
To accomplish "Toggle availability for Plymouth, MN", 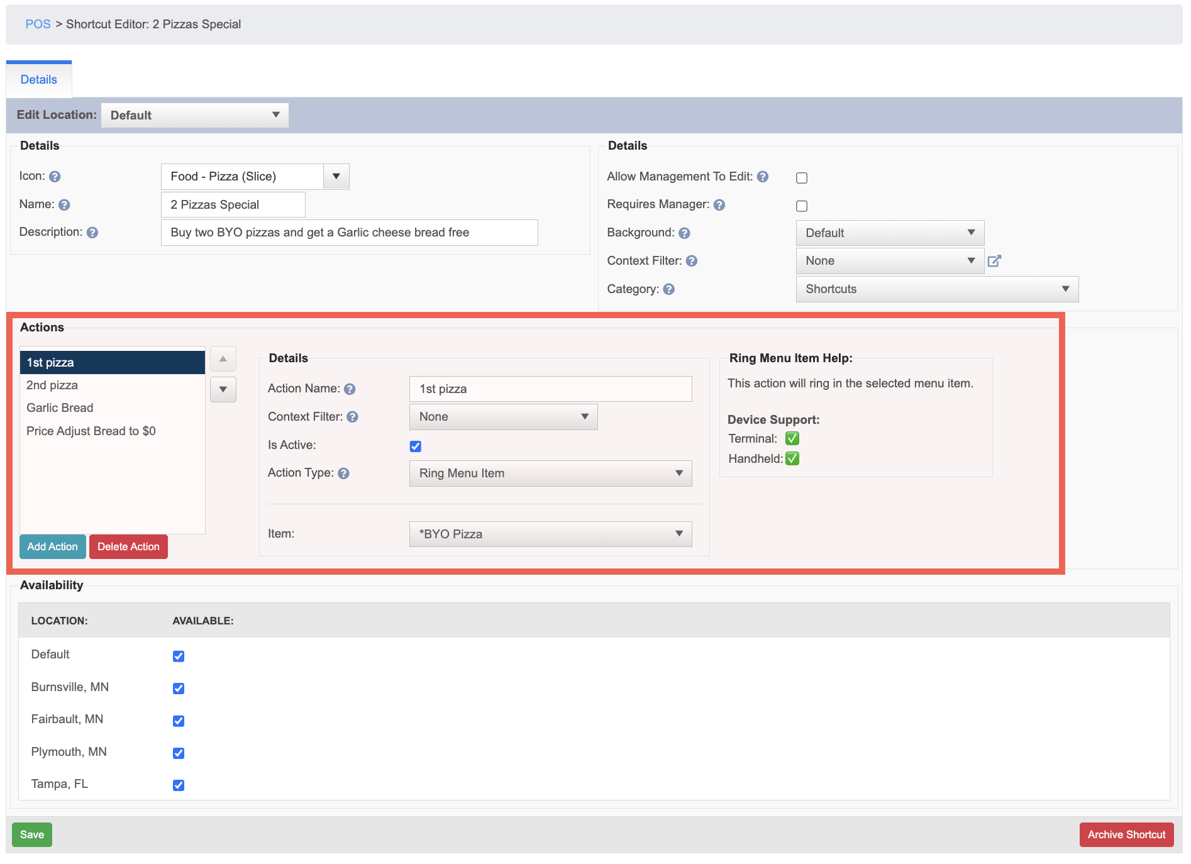I will pyautogui.click(x=179, y=753).
